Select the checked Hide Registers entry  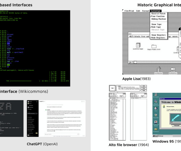click(158, 38)
